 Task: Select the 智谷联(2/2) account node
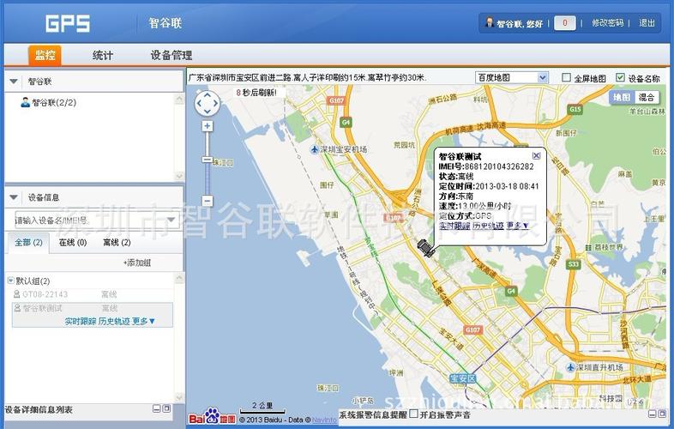point(54,102)
